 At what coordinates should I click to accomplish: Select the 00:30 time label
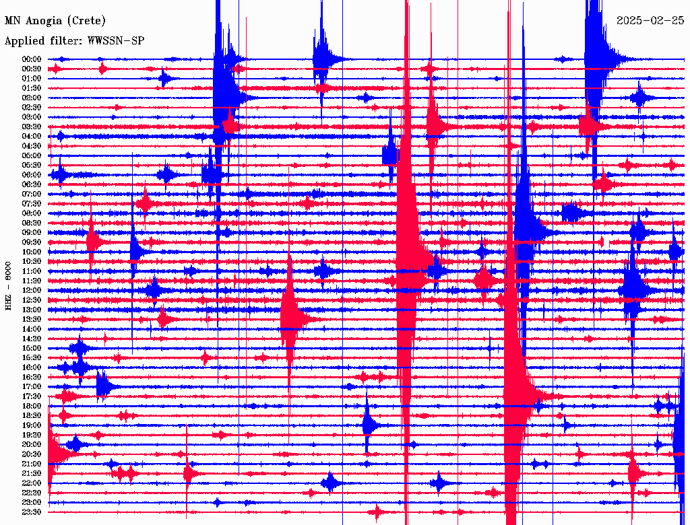[x=31, y=69]
